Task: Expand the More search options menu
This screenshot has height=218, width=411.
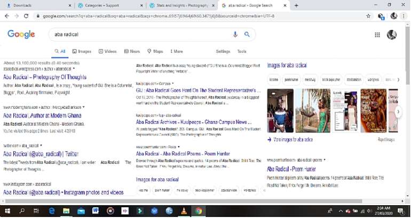Action: [x=176, y=51]
